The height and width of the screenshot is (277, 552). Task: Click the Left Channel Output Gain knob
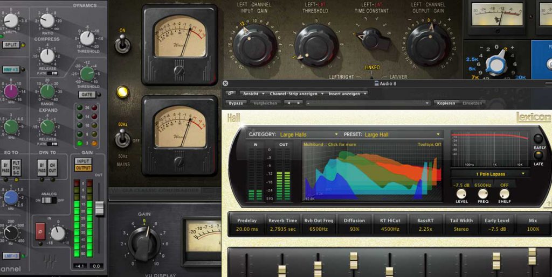[x=429, y=44]
